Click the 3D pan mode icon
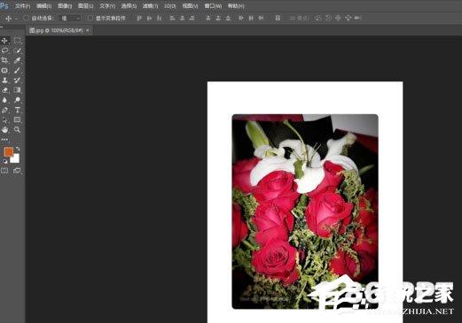Viewport: 462px width, 323px height. point(338,19)
